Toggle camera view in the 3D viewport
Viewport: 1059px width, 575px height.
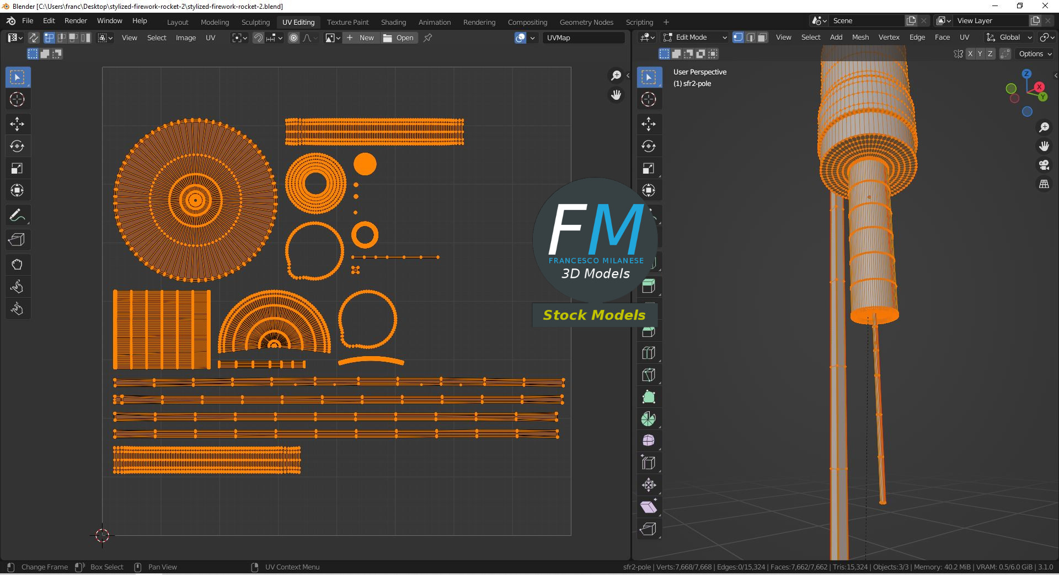[x=1044, y=165]
